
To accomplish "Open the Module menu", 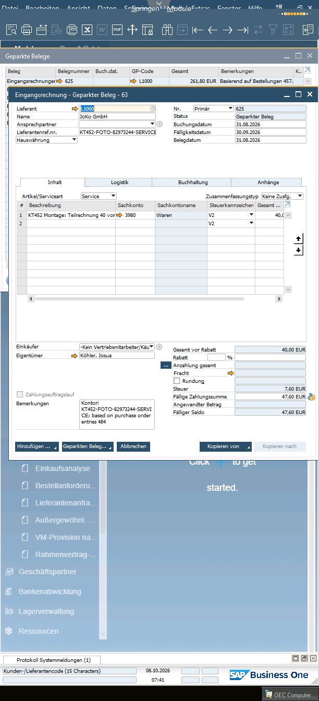I will [x=179, y=8].
